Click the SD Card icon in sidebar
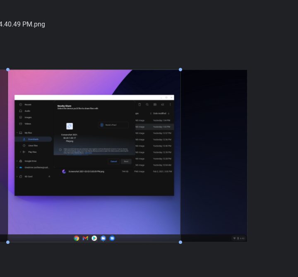Image resolution: width=298 pixels, height=277 pixels. [x=21, y=176]
